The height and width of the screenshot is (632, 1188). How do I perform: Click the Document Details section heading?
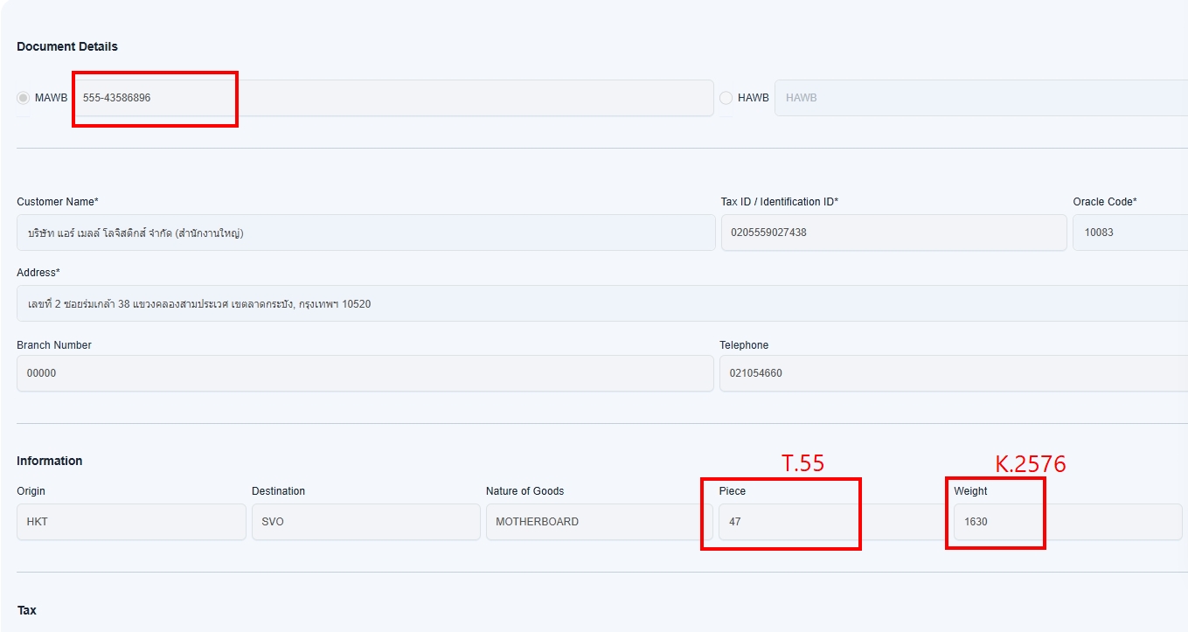pyautogui.click(x=67, y=46)
